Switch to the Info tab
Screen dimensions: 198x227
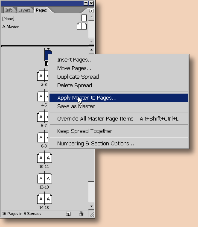9,10
